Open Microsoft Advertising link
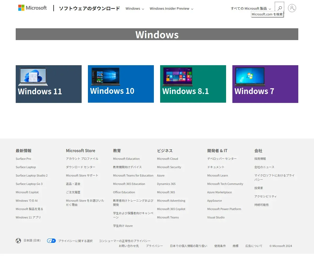The width and height of the screenshot is (314, 275). pyautogui.click(x=171, y=201)
